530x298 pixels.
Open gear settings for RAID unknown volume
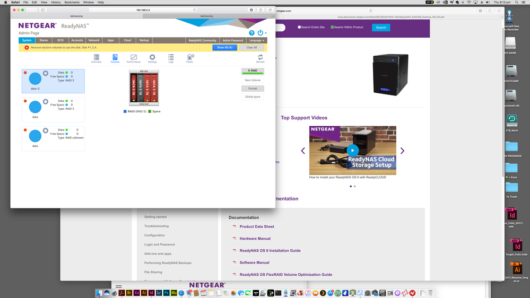(x=45, y=130)
